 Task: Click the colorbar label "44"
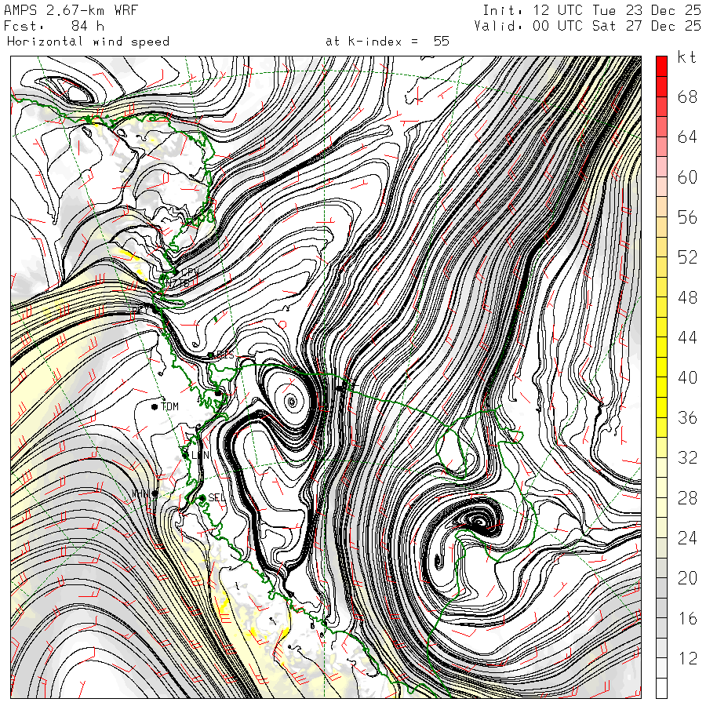687,337
